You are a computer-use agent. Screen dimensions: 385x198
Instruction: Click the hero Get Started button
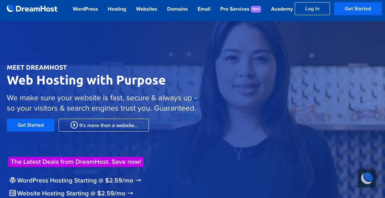[30, 125]
